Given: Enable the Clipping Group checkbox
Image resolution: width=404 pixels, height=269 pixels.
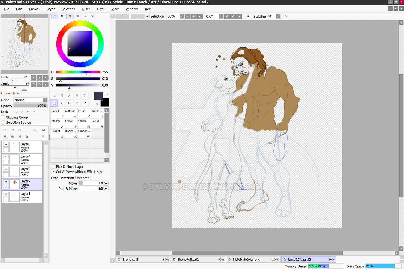Looking at the screenshot, I should [3, 117].
